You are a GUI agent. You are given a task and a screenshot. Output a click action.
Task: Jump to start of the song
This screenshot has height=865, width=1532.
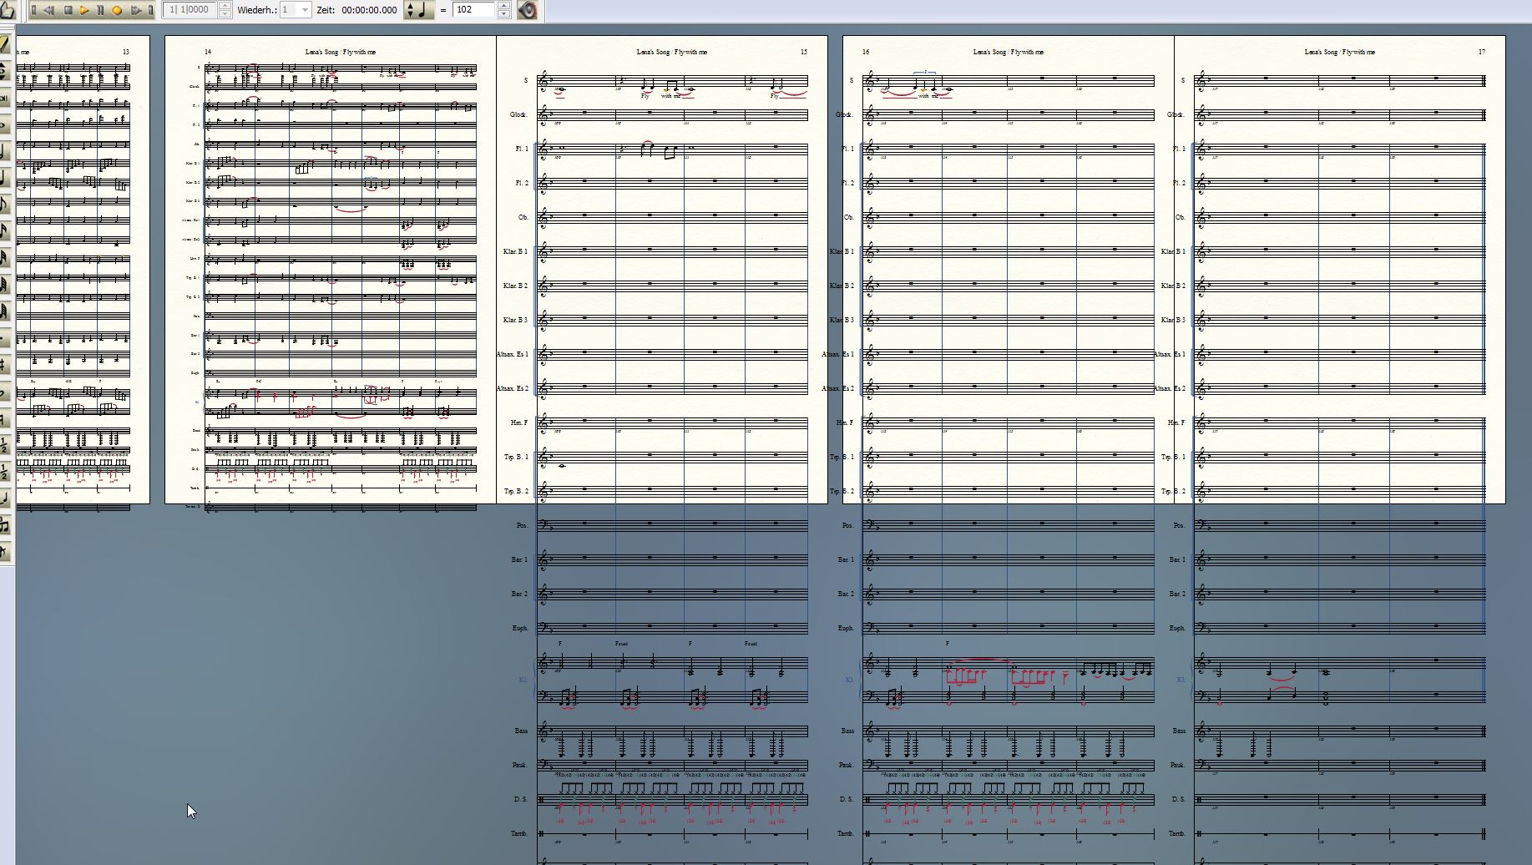(x=34, y=10)
